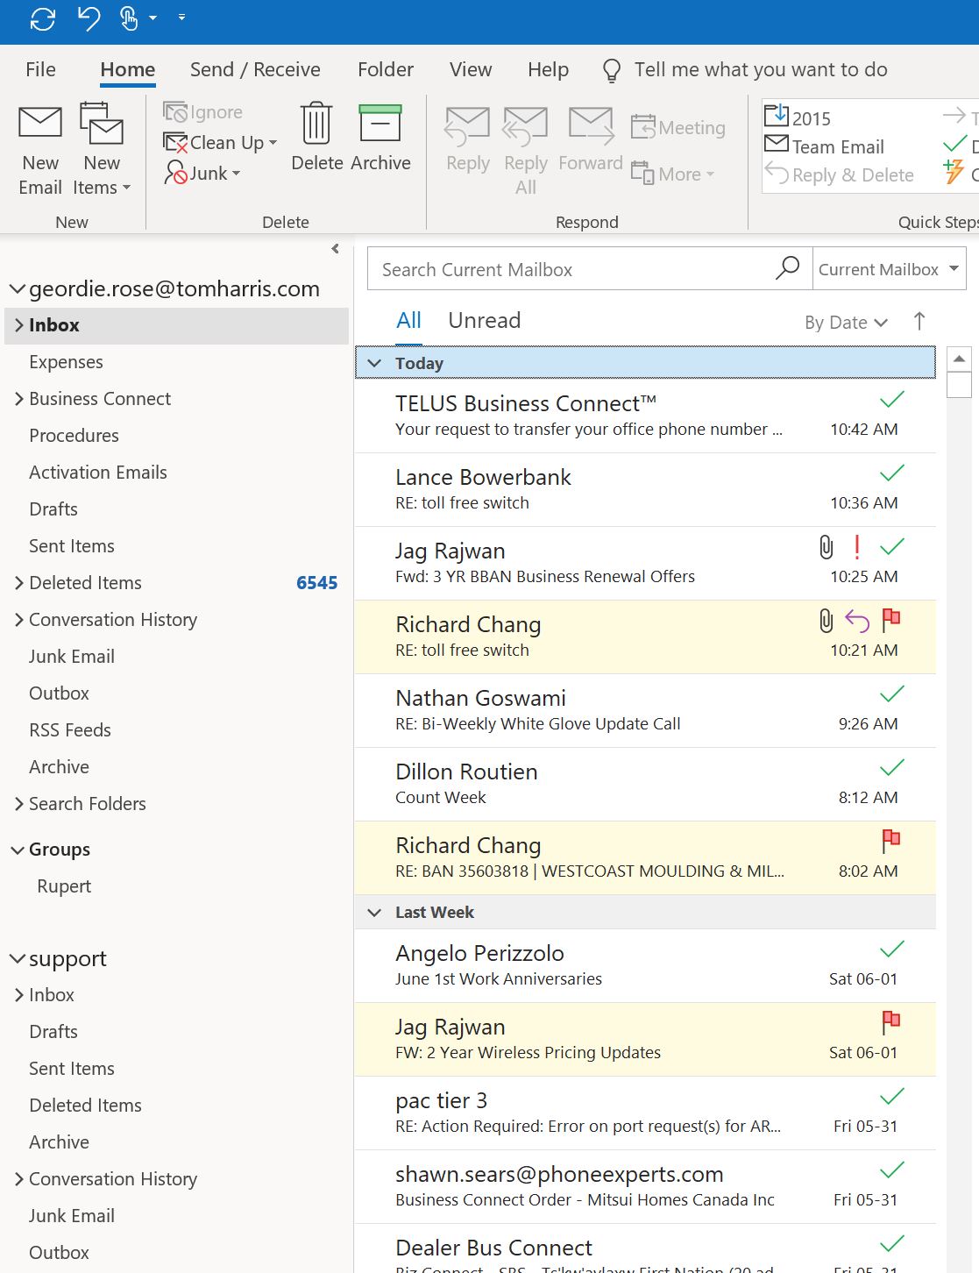This screenshot has height=1273, width=979.
Task: Open the File menu
Action: (40, 69)
